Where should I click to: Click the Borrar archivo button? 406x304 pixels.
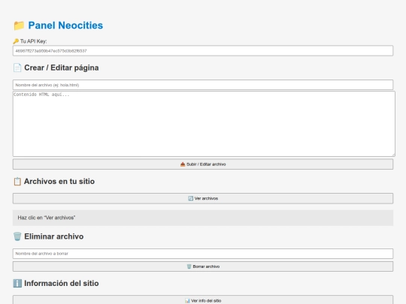[x=203, y=266]
